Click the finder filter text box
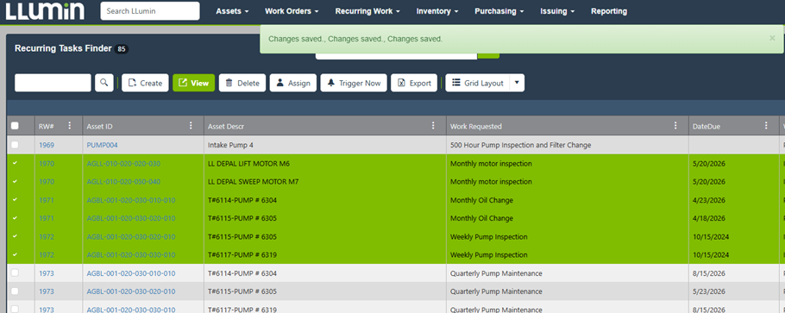The height and width of the screenshot is (313, 785). (x=53, y=83)
